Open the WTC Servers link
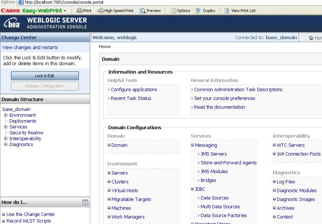The width and height of the screenshot is (322, 224). (x=291, y=145)
